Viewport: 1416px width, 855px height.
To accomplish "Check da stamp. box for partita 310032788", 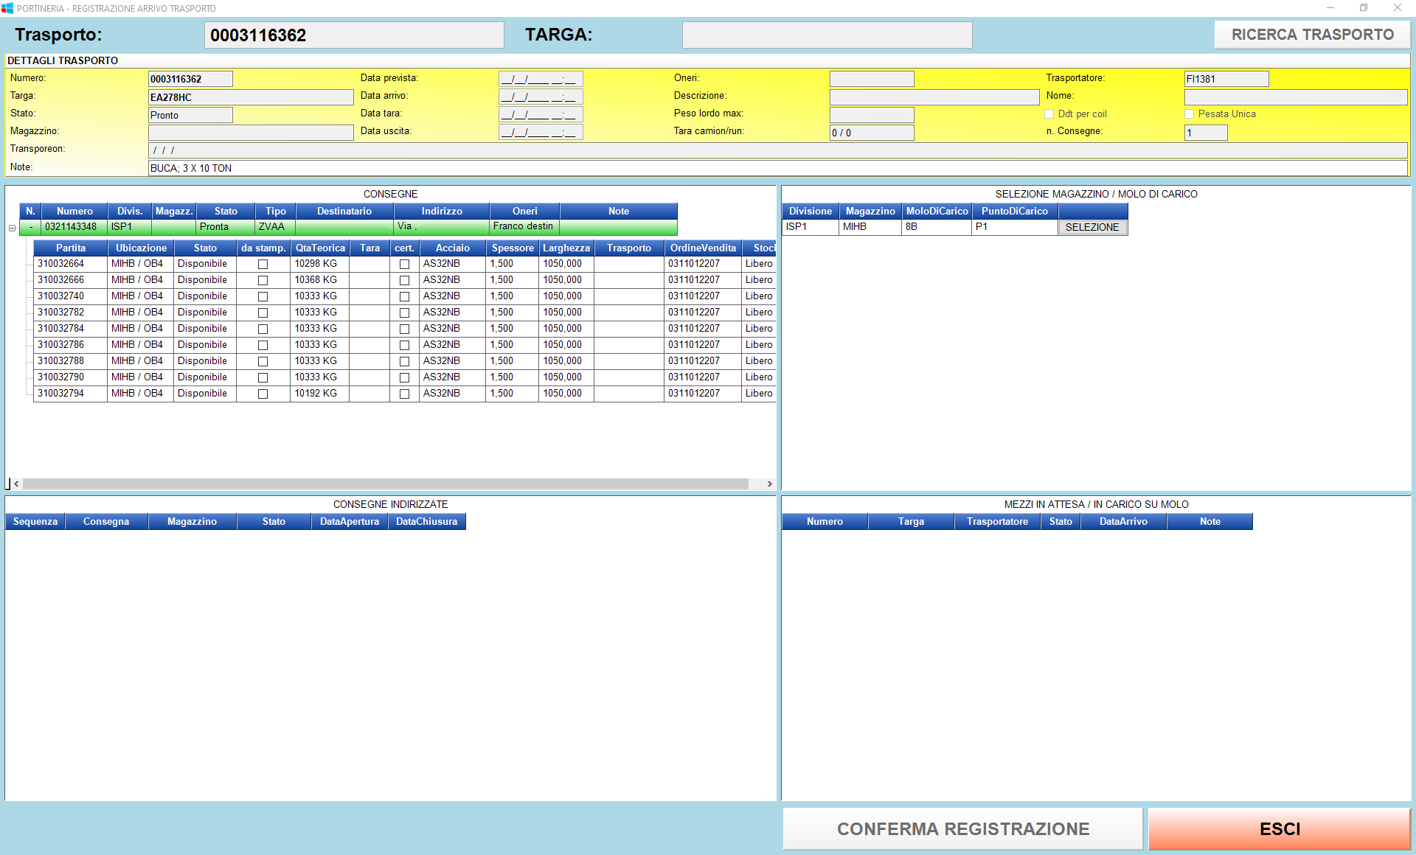I will (263, 361).
